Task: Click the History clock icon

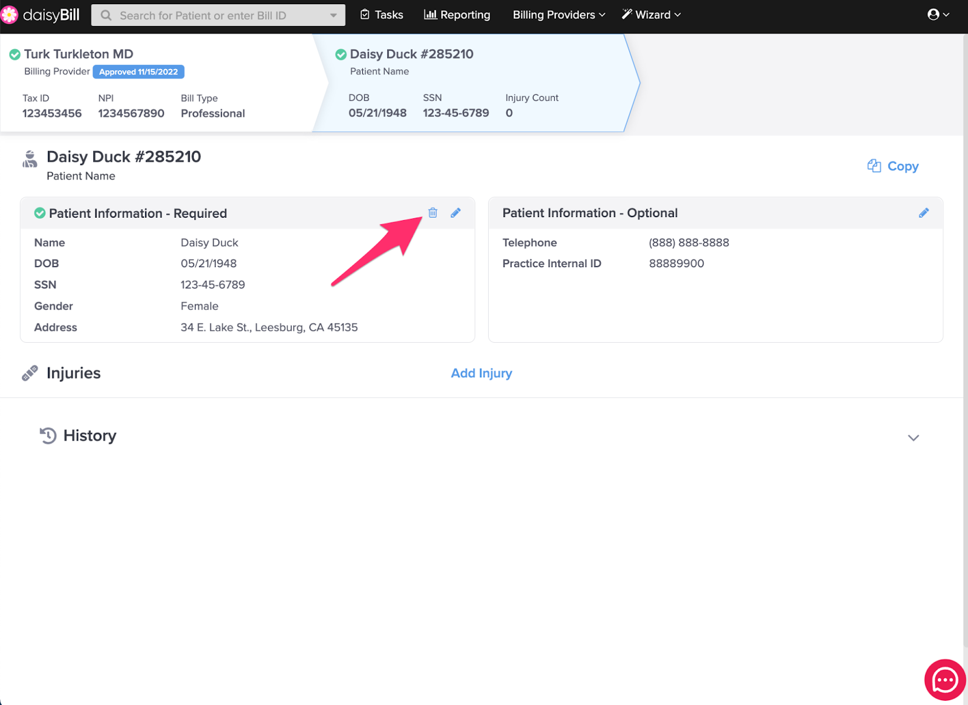Action: [x=48, y=435]
